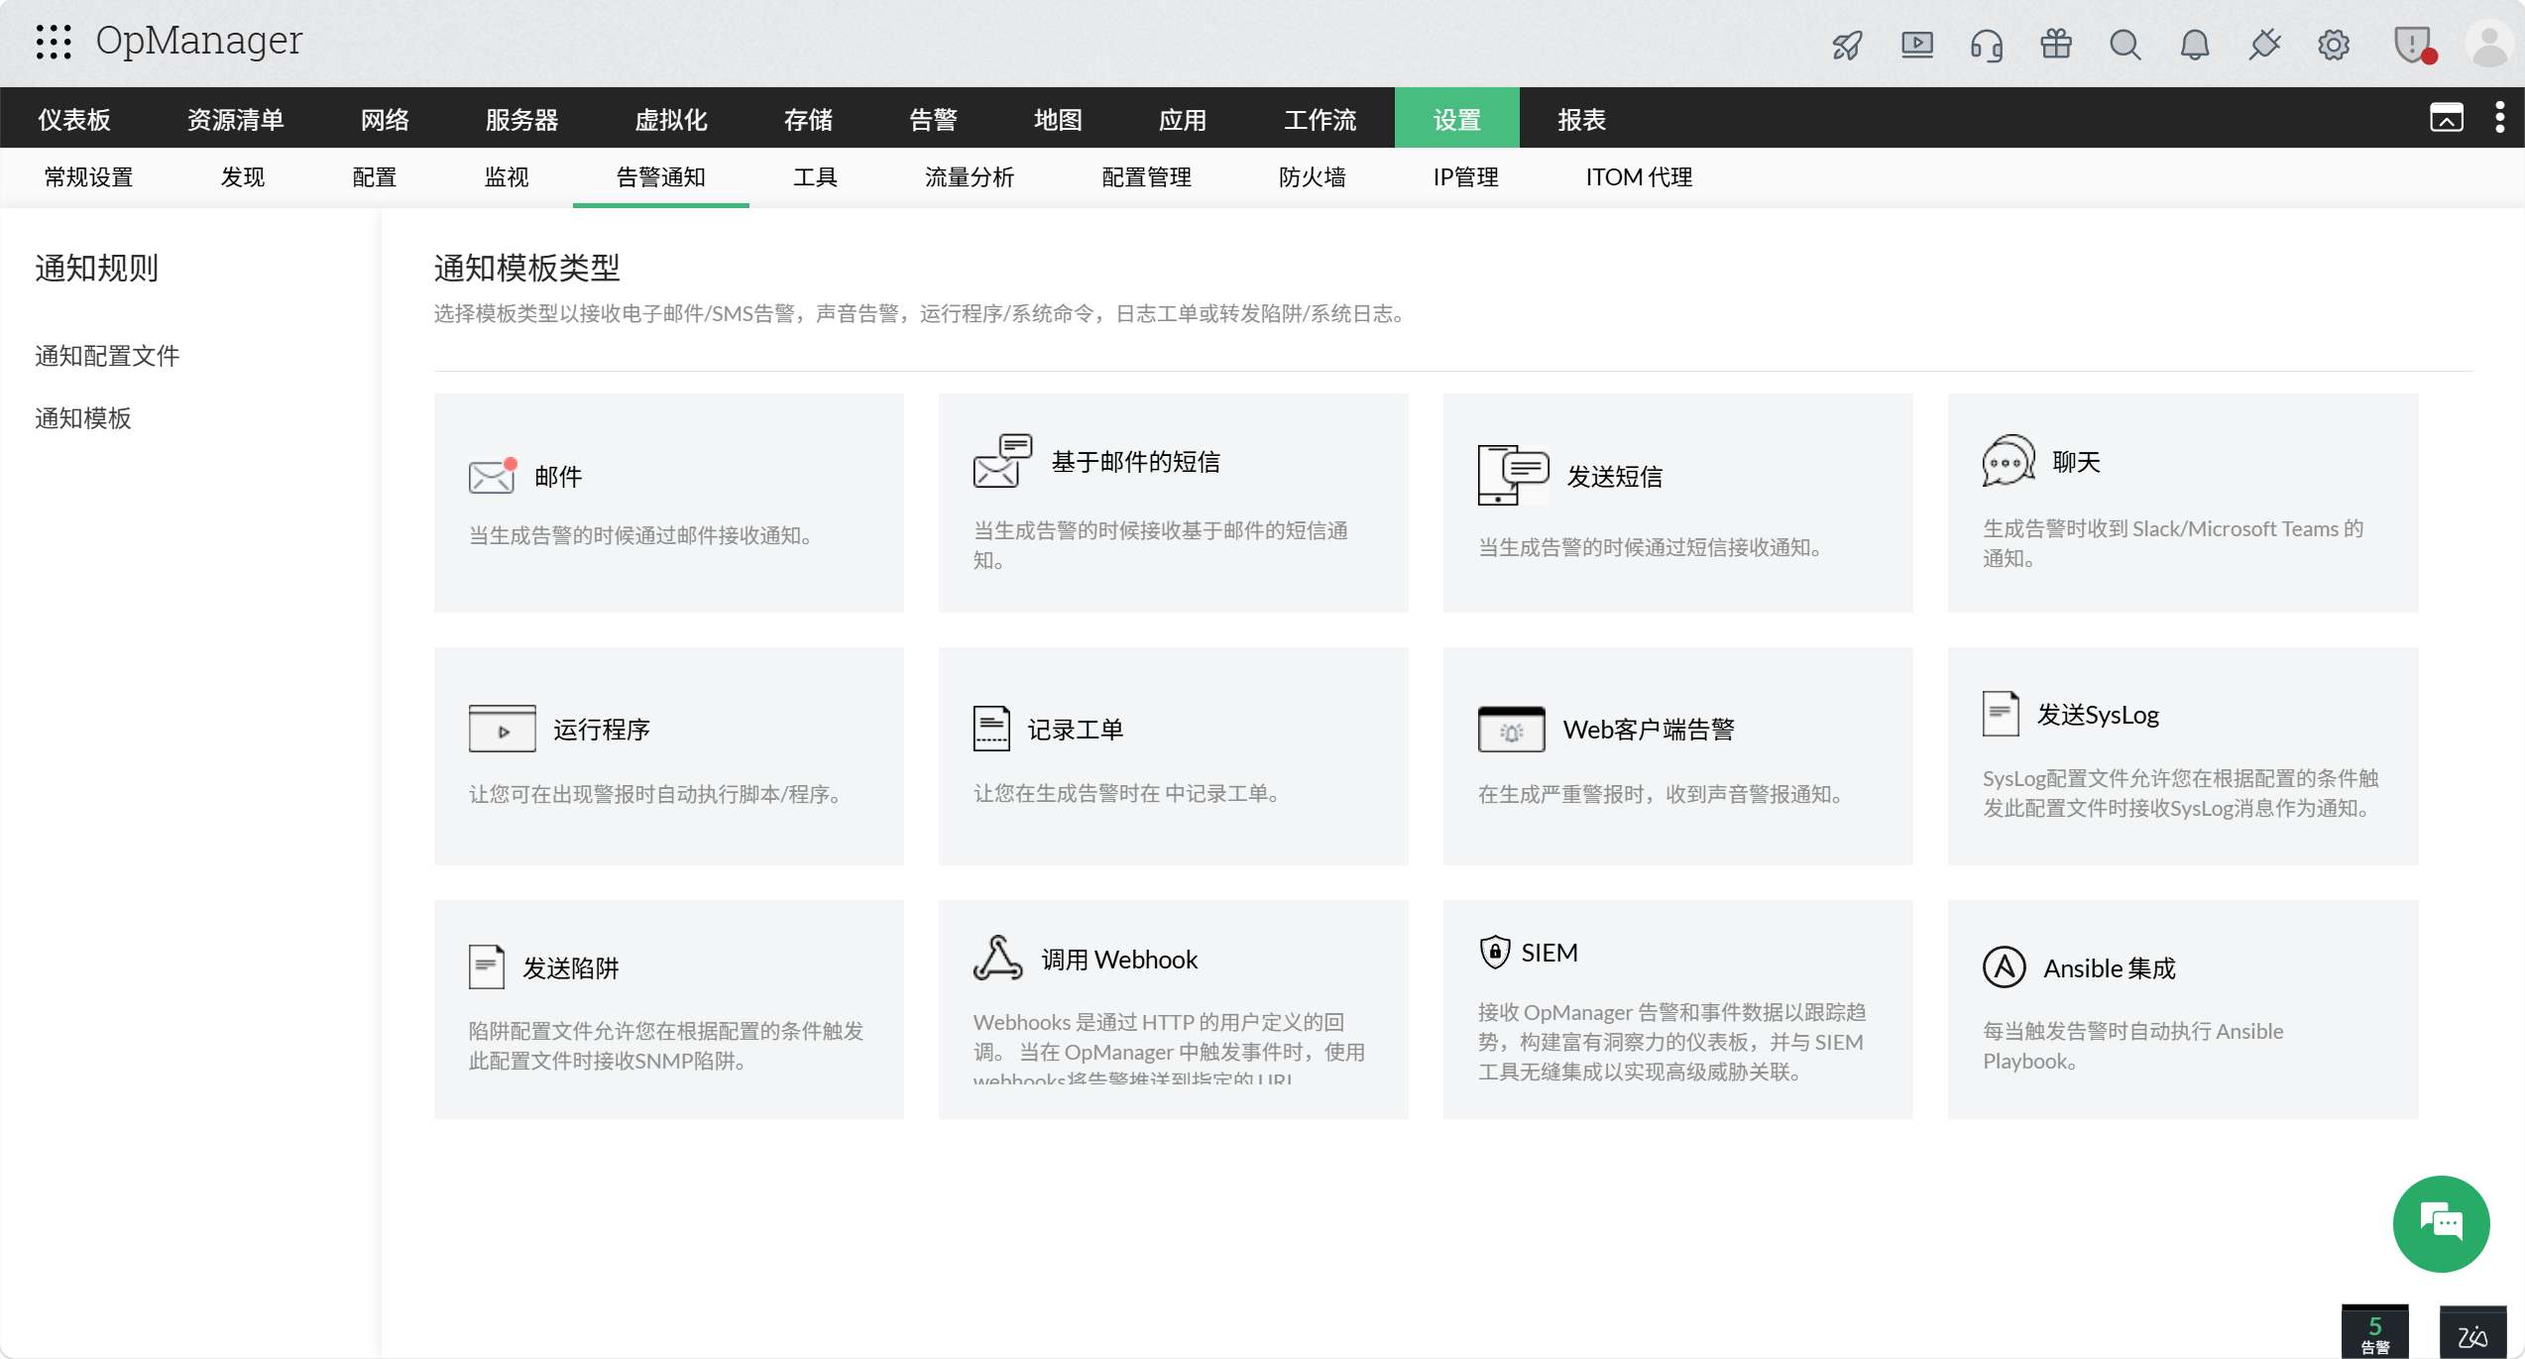Select the 邮件 template card
This screenshot has height=1359, width=2525.
[669, 503]
